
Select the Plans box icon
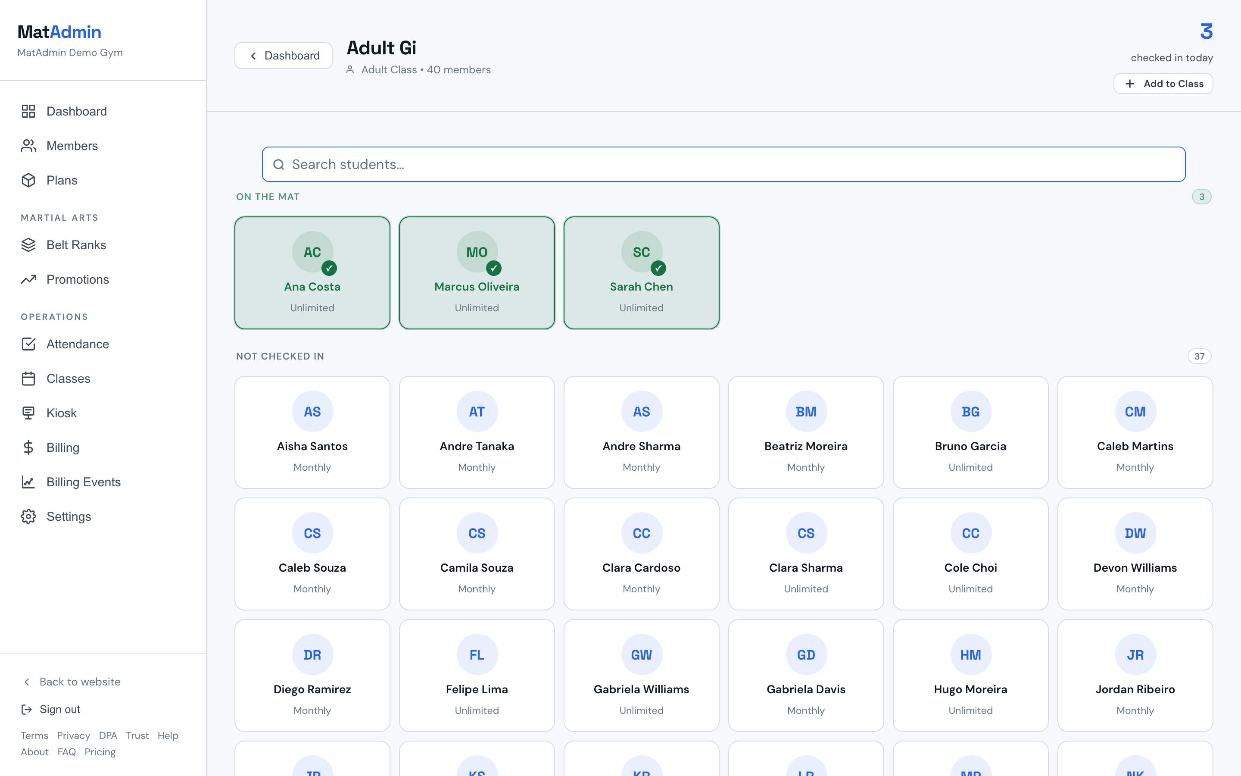(28, 180)
